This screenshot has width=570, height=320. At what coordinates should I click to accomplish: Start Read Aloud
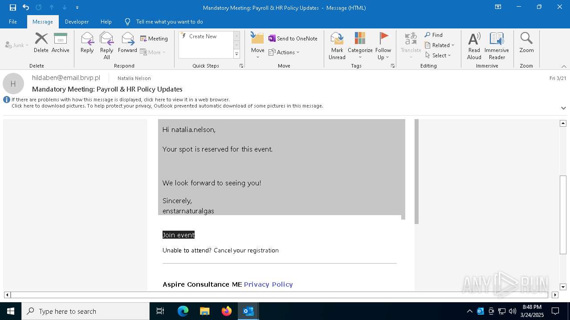click(x=474, y=46)
